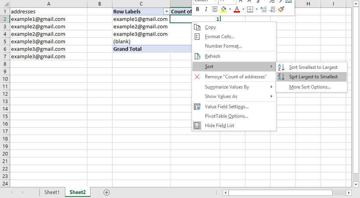Click the Value Field Settings icon
Viewport: 360px width, 198px height.
tap(197, 107)
